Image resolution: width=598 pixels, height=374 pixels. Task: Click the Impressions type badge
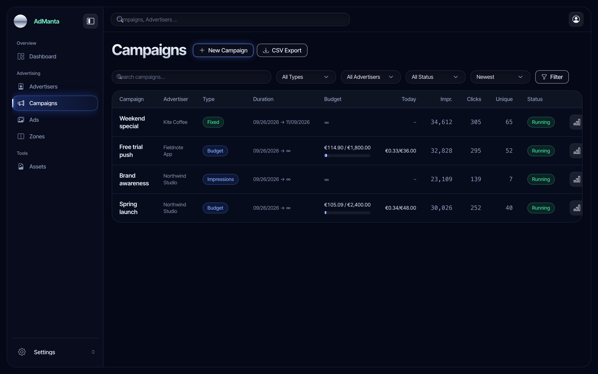click(220, 179)
